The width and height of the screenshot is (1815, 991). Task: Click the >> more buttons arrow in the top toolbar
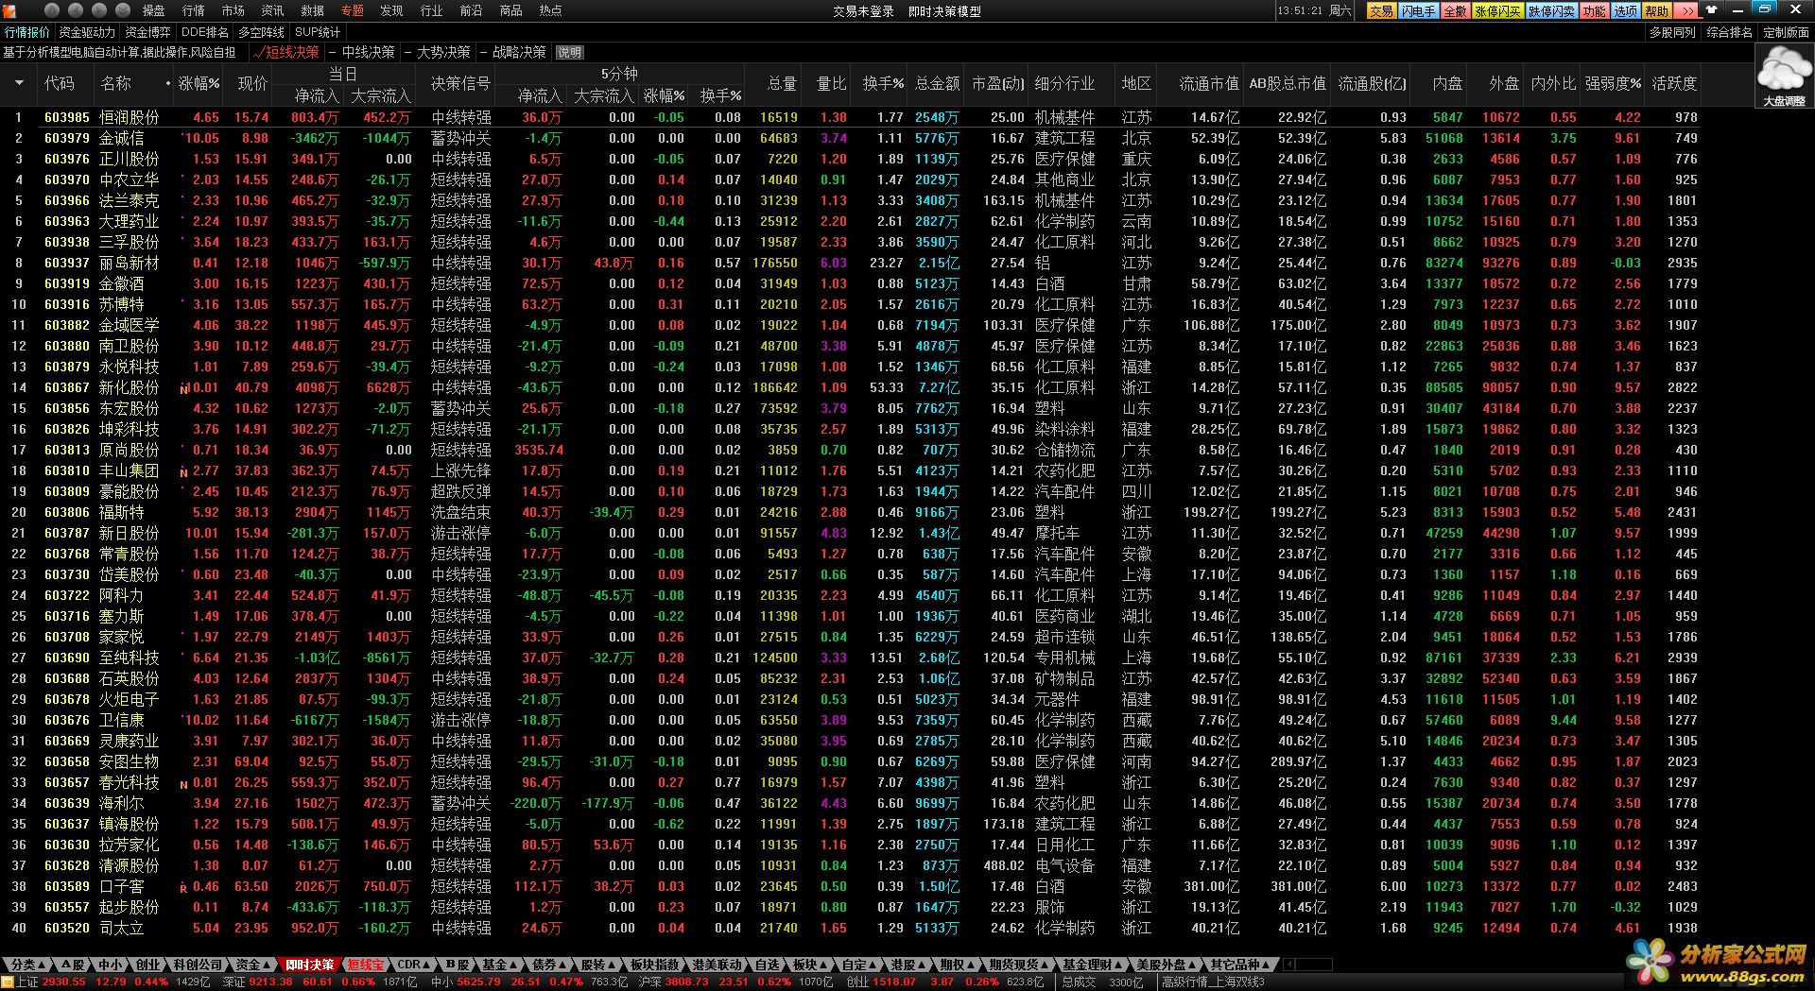click(x=1687, y=10)
